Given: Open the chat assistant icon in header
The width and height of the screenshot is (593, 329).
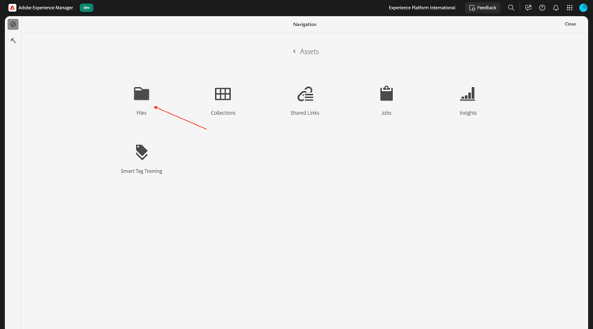Looking at the screenshot, I should [x=528, y=8].
